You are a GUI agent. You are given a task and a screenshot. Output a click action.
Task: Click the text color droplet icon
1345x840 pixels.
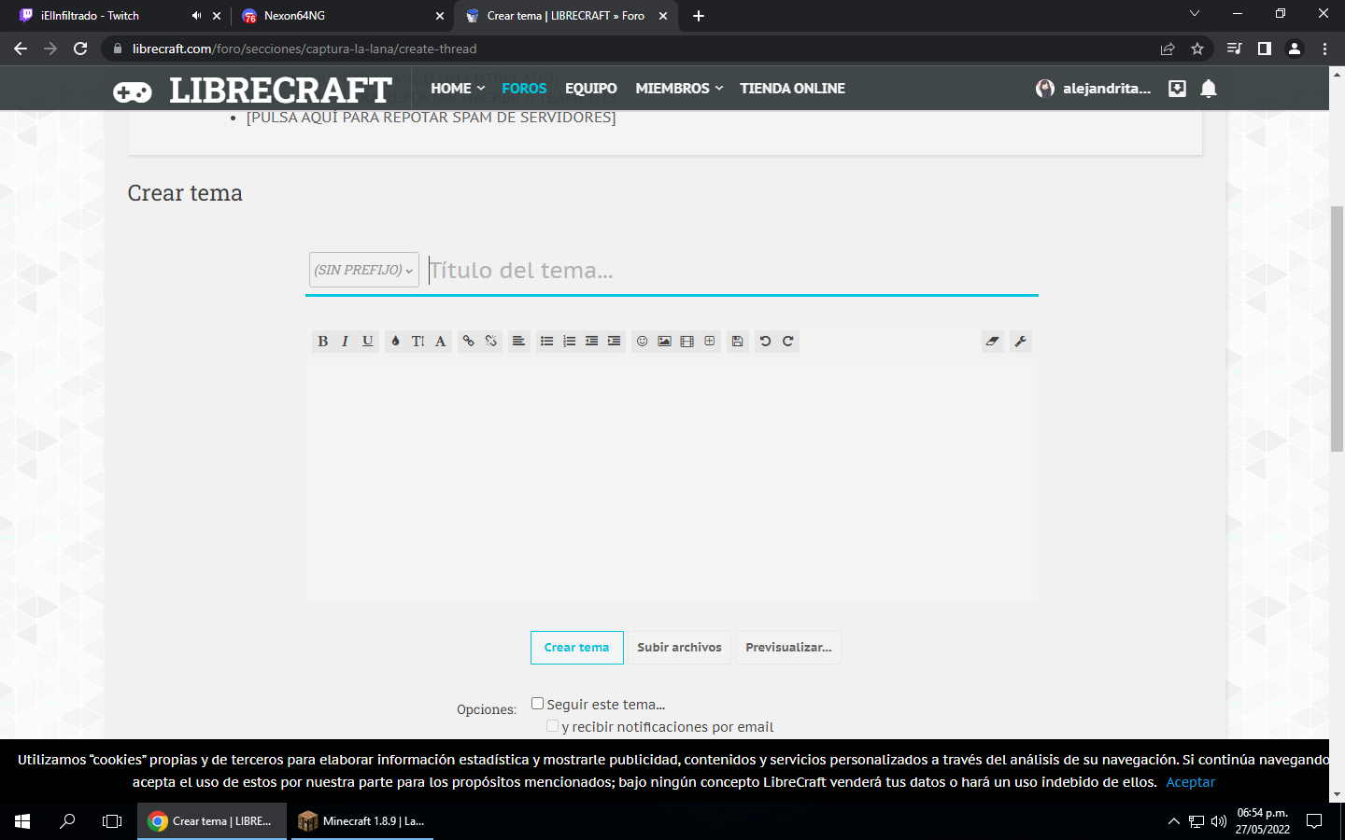[x=395, y=342]
